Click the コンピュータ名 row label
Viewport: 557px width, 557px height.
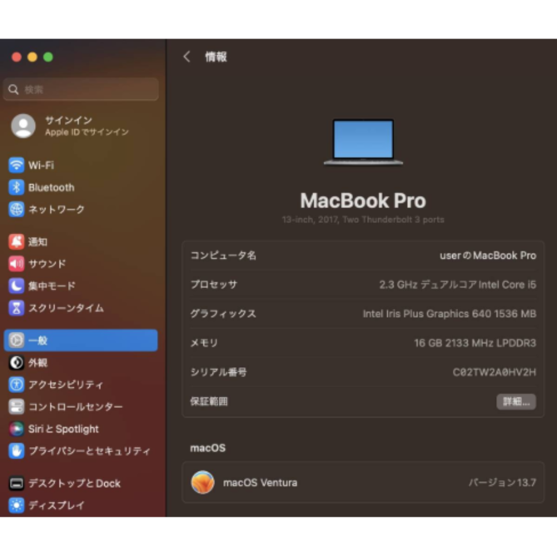[x=223, y=255]
